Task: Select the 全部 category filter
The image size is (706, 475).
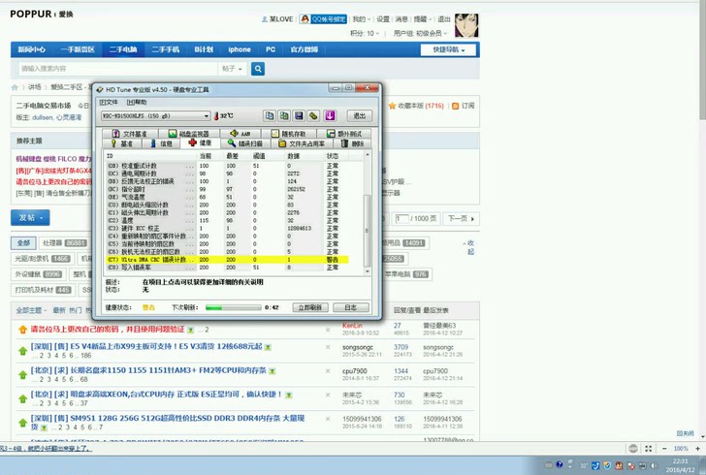Action: click(x=23, y=243)
